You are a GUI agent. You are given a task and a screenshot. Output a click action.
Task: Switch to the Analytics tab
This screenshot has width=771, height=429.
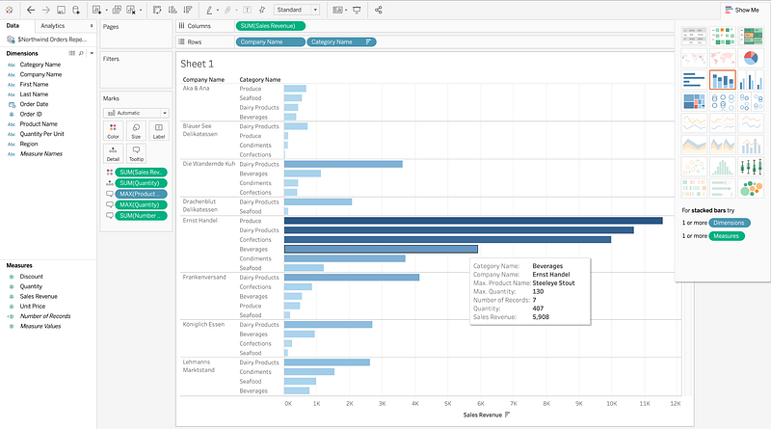pyautogui.click(x=53, y=25)
